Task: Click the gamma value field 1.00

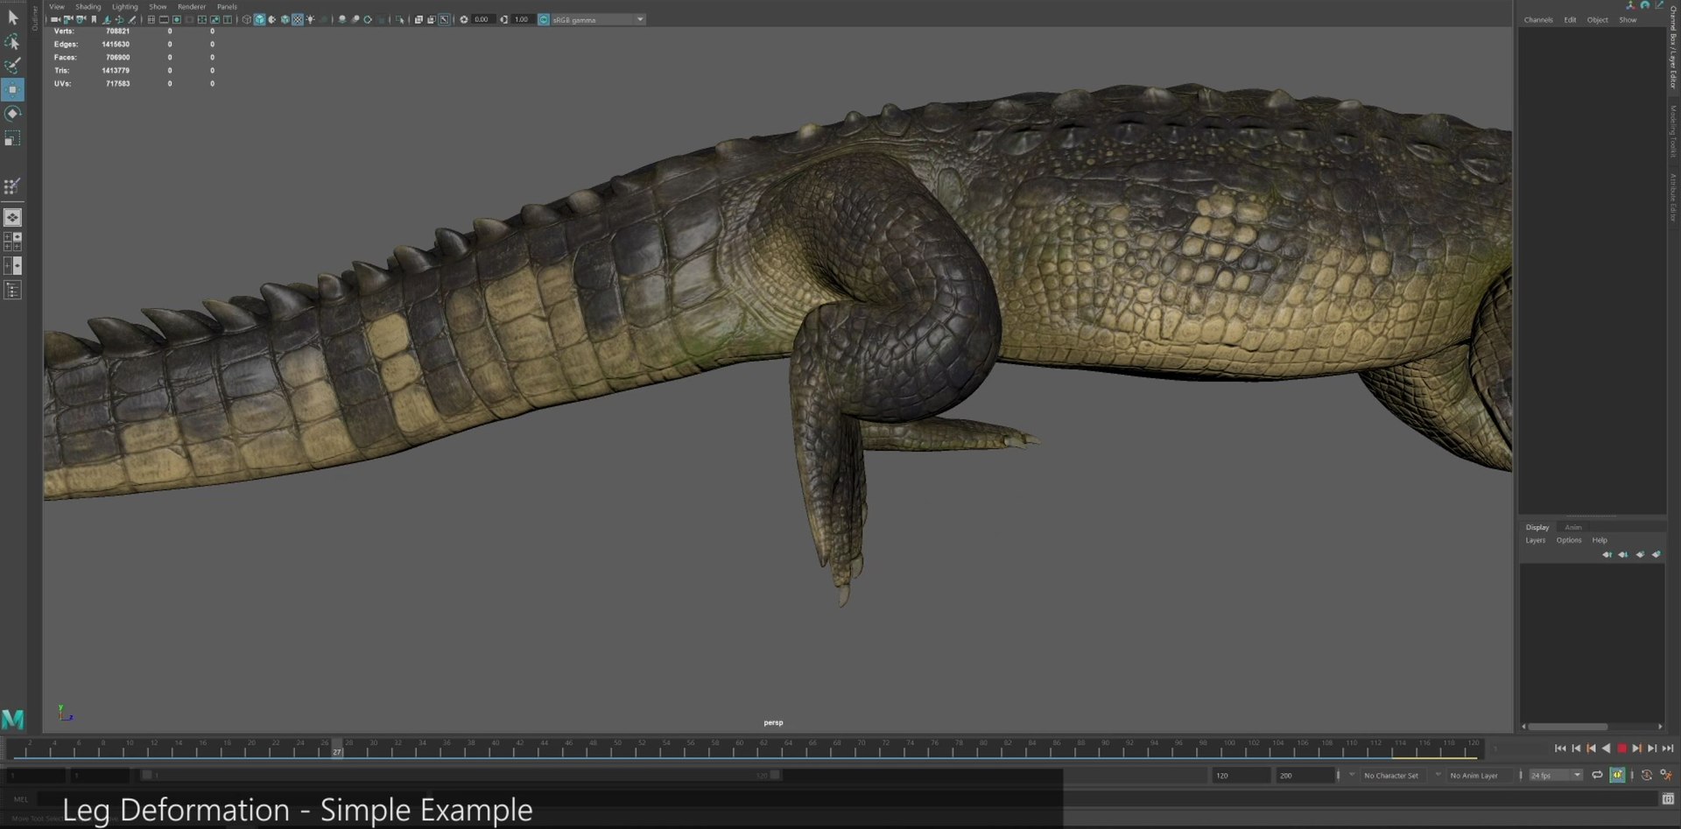Action: [523, 19]
